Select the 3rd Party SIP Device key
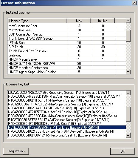 click(x=61, y=131)
